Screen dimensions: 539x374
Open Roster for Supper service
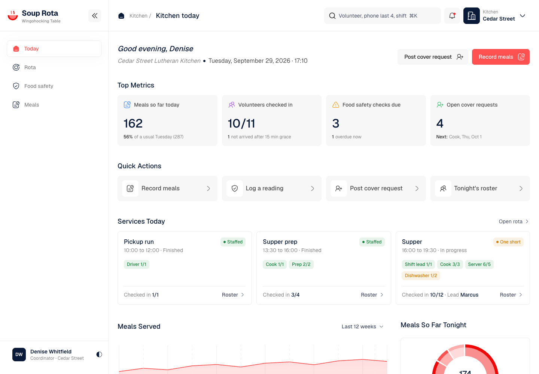(x=511, y=295)
